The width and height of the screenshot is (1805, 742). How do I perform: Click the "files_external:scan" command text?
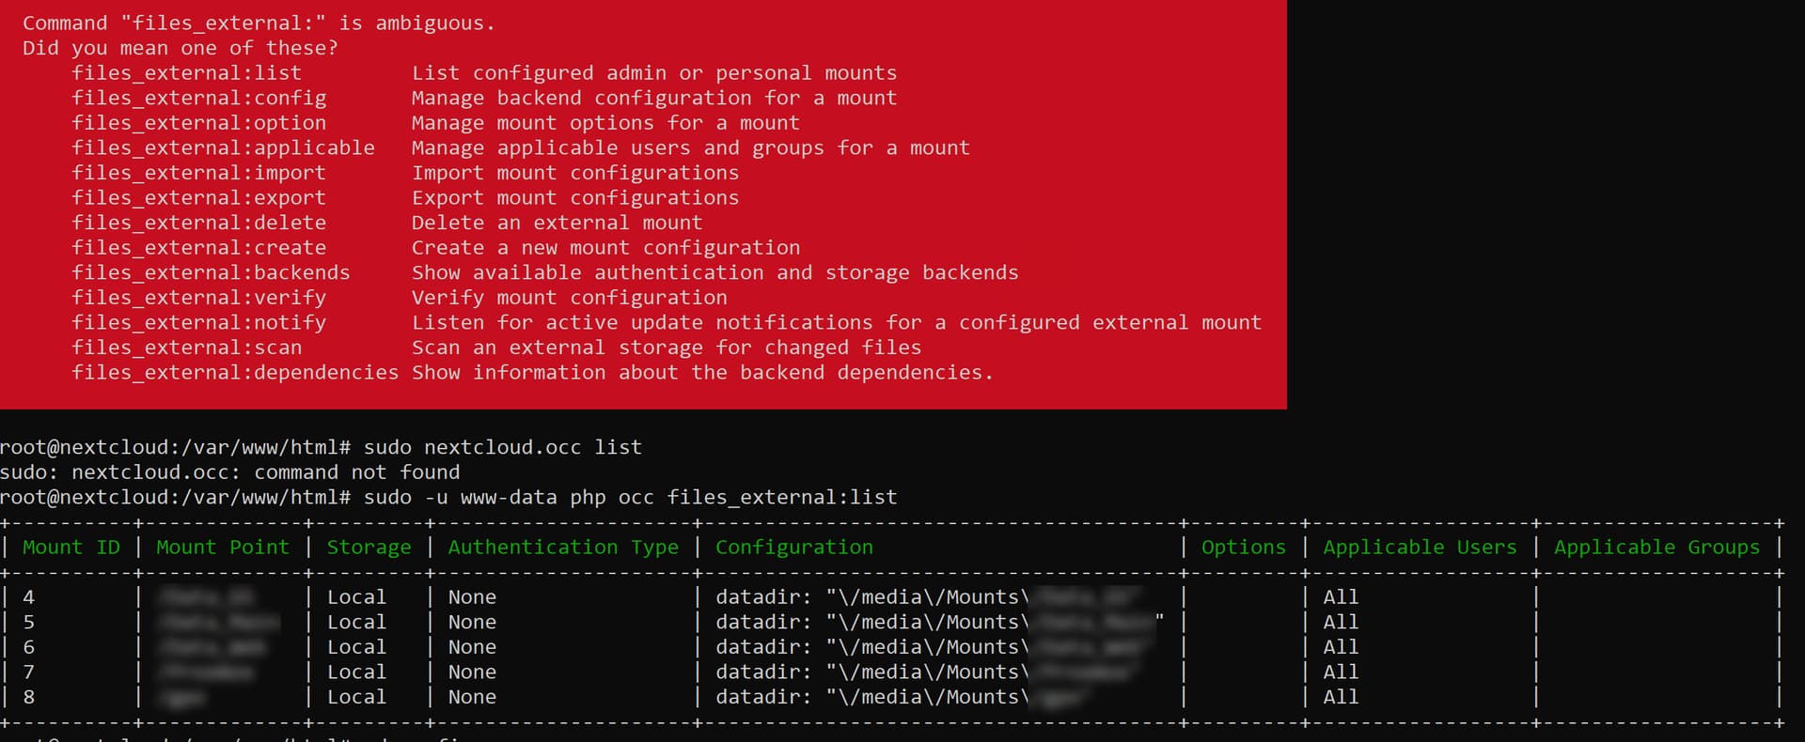coord(187,348)
